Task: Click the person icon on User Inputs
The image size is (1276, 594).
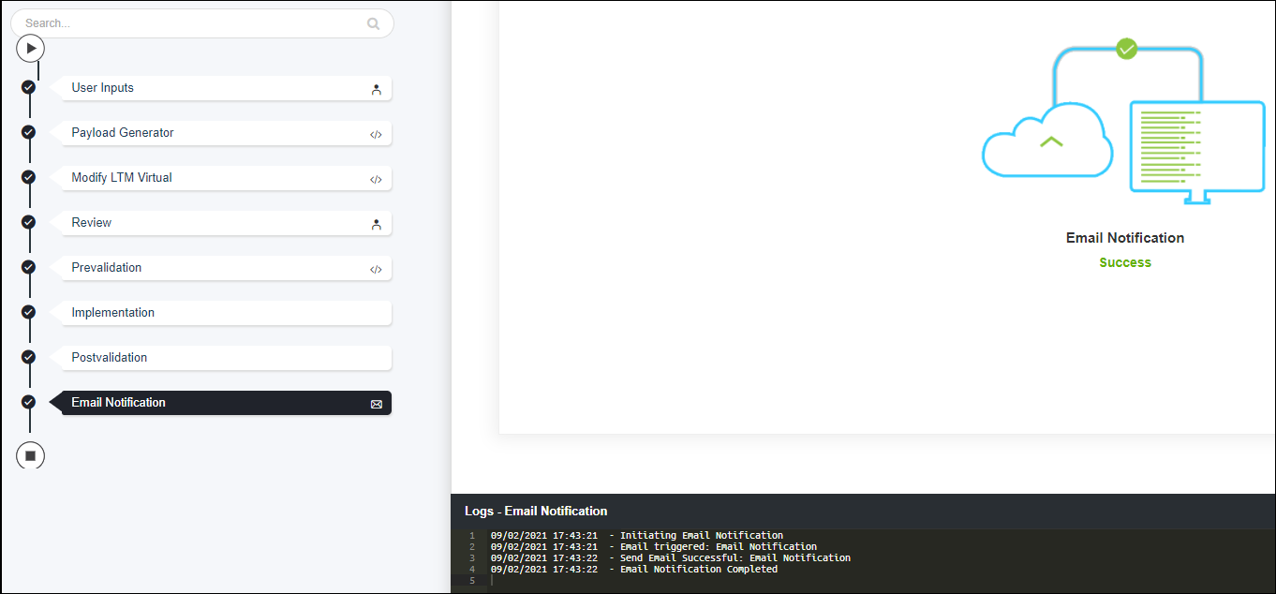Action: [376, 90]
